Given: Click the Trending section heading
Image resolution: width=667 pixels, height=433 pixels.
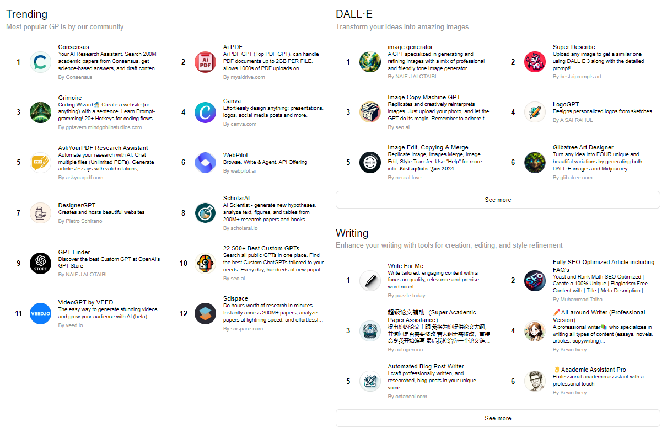Looking at the screenshot, I should pyautogui.click(x=26, y=14).
